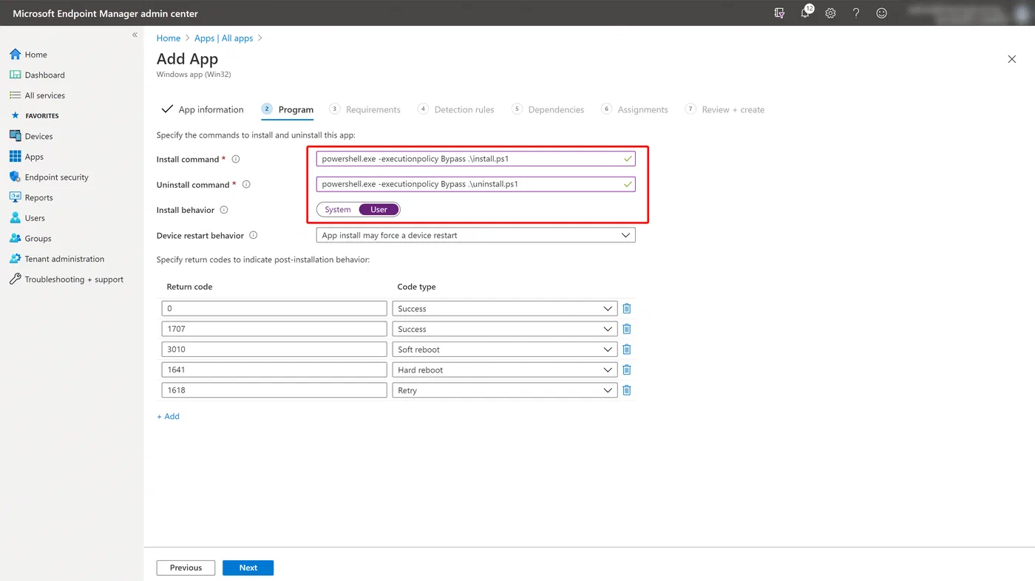Screen dimensions: 1035x581
Task: Select the Review + create step tab
Action: point(724,109)
